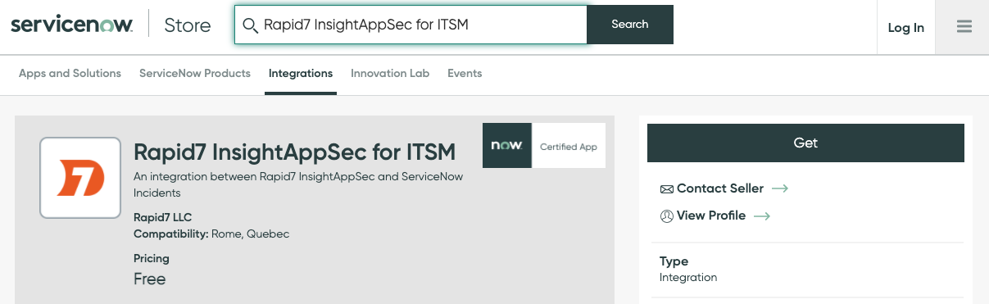Click the Log In link

(x=906, y=28)
